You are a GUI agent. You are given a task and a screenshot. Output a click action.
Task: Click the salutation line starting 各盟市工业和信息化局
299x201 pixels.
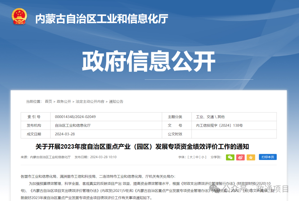tap(98, 176)
